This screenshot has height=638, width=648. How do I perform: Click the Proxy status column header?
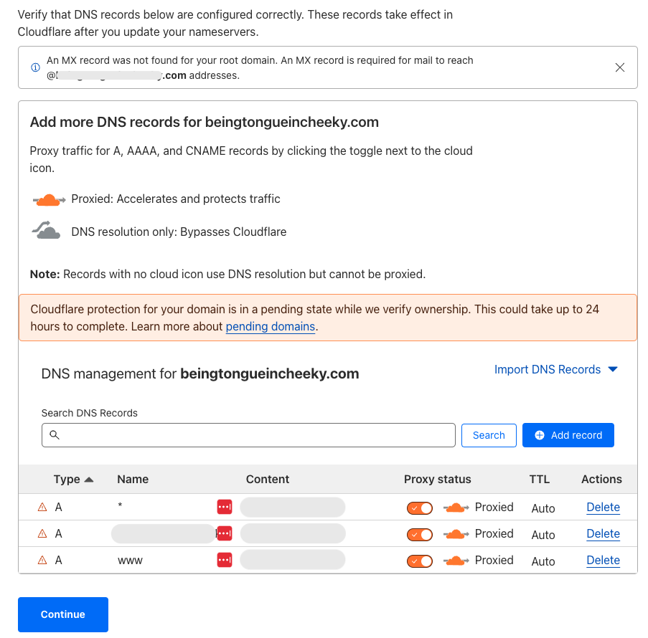[x=437, y=479]
